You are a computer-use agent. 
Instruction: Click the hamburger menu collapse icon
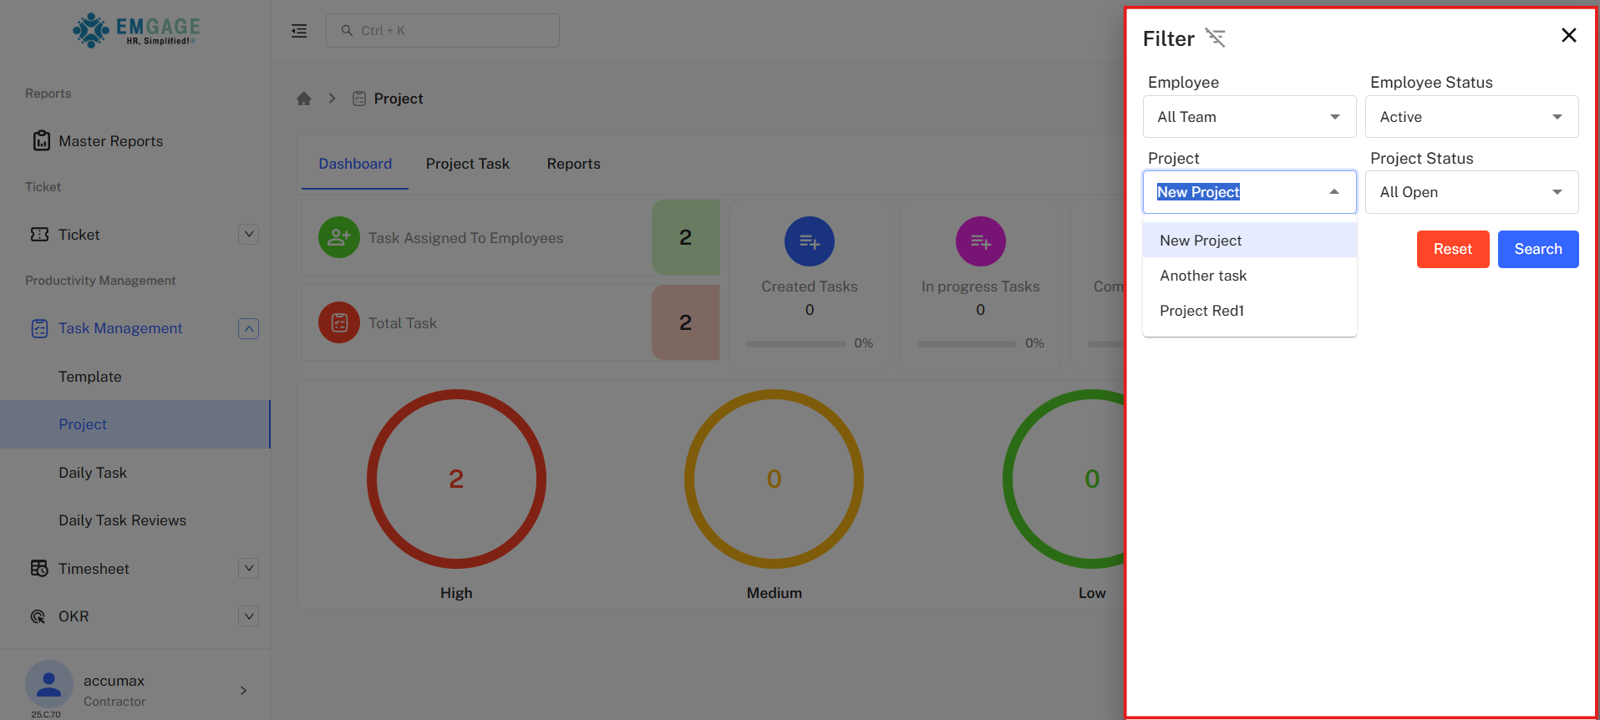coord(299,31)
